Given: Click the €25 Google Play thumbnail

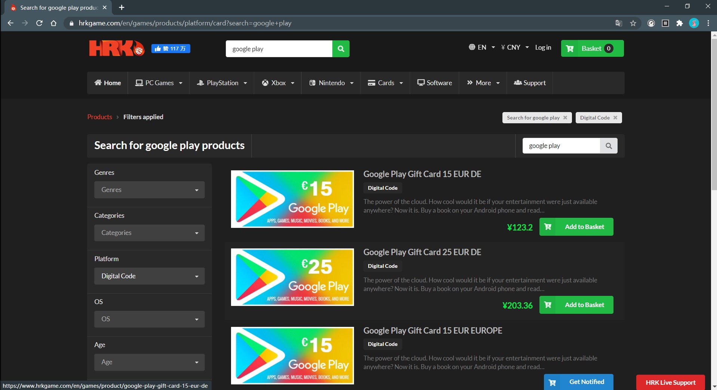Looking at the screenshot, I should click(x=292, y=277).
